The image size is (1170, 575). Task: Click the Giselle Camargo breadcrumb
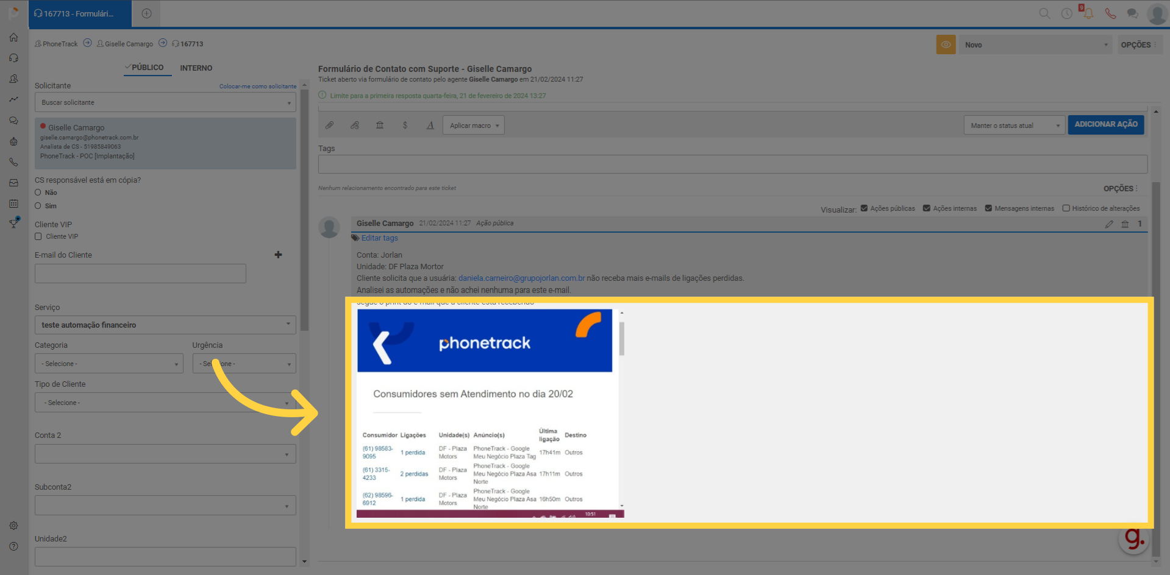[x=125, y=44]
